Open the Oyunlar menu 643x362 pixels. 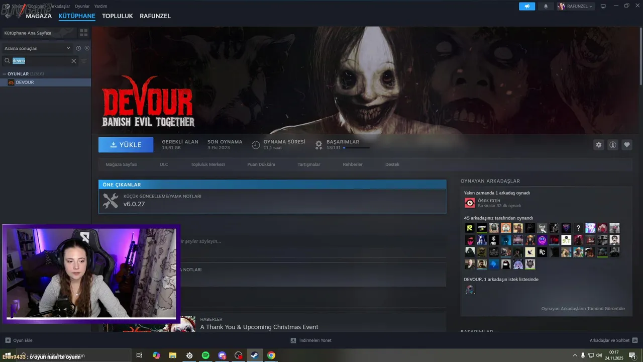click(x=82, y=6)
